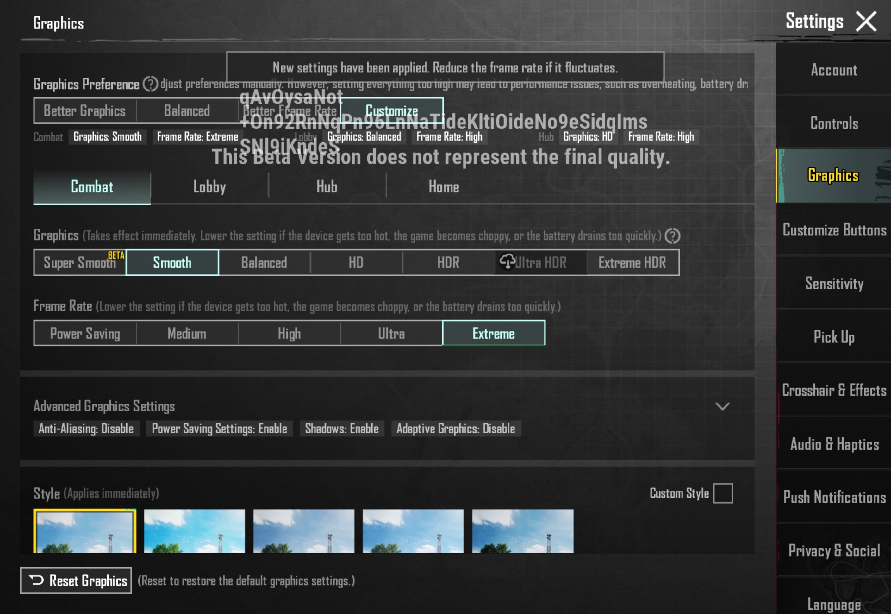Choose the Balanced graphics preference preset
The image size is (891, 614).
tap(187, 111)
